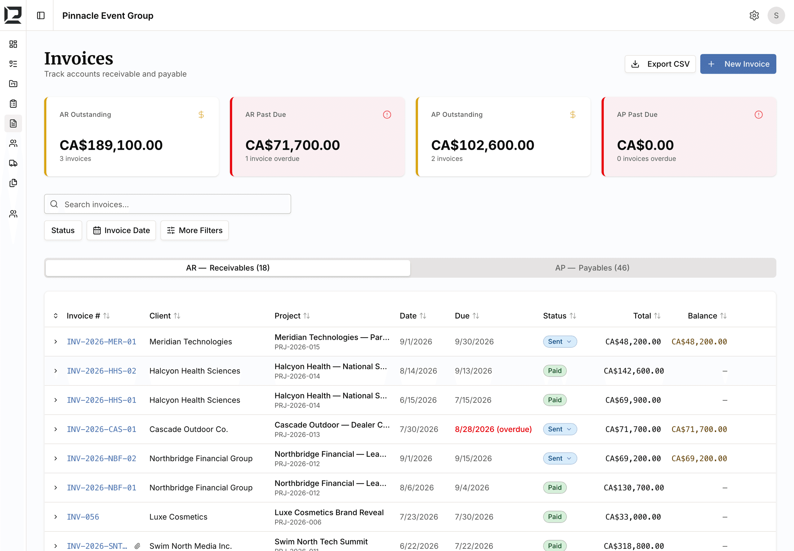Screen dimensions: 794x551
Task: Open Sent status dropdown for Meridian Technologies
Action: [560, 342]
